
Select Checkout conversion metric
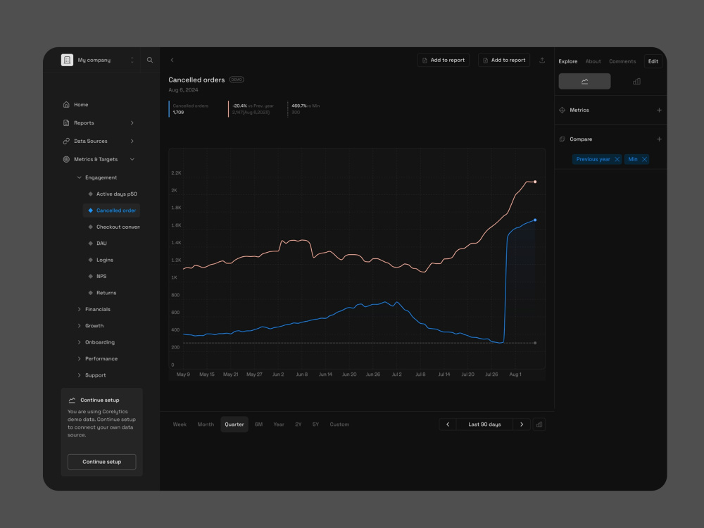pyautogui.click(x=113, y=227)
